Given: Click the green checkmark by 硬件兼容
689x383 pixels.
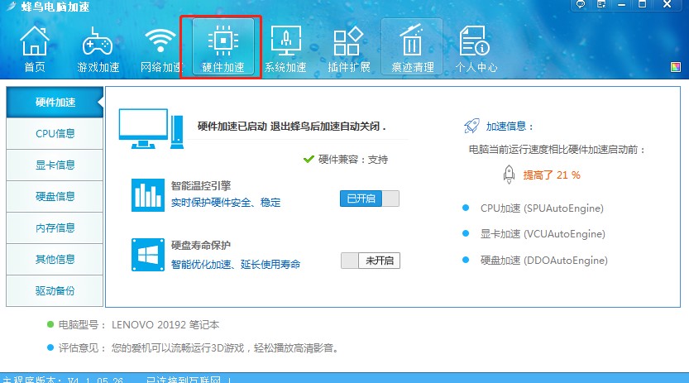Looking at the screenshot, I should coord(309,159).
